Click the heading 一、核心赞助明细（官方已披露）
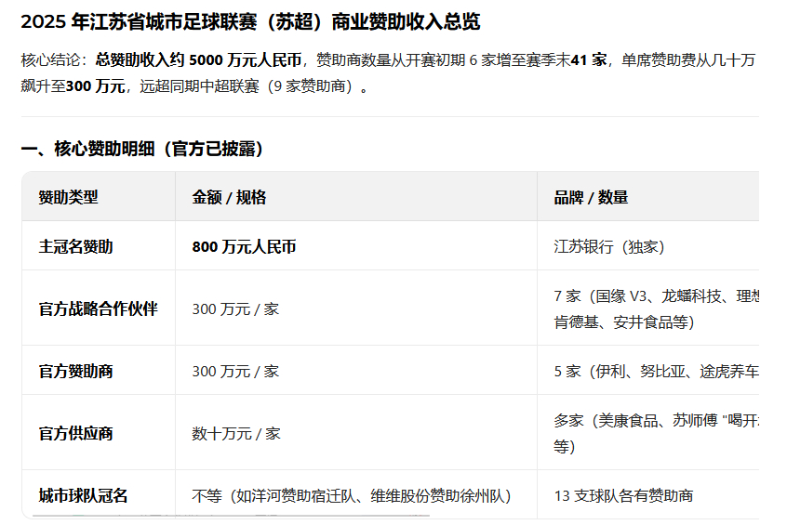Screen dimensions: 787x525 coord(142,149)
